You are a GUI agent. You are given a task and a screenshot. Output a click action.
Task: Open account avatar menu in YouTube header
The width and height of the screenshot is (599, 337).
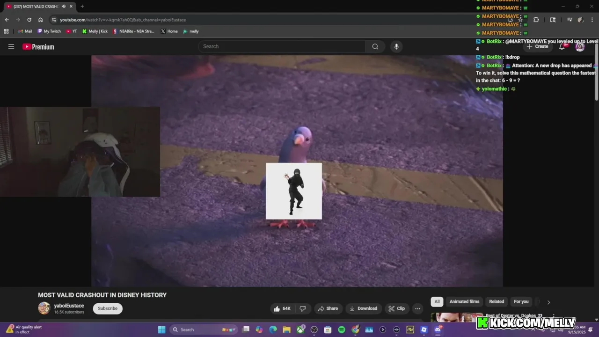click(x=580, y=46)
